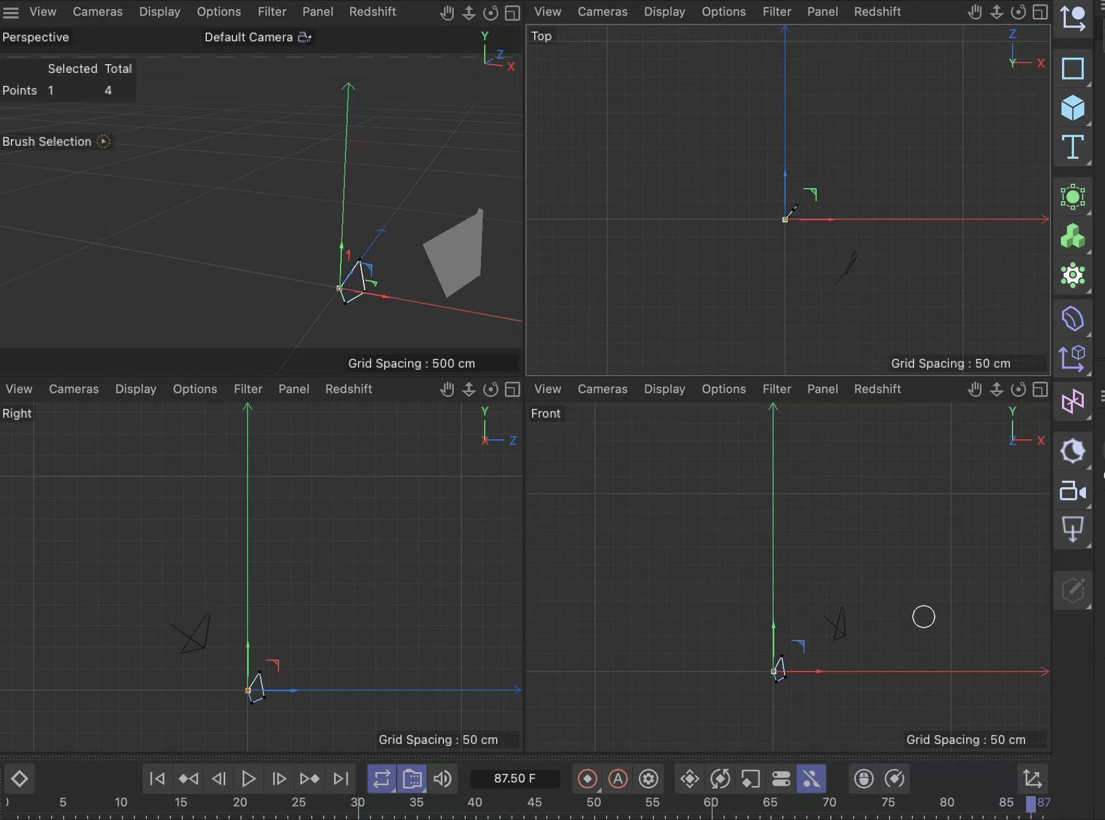Image resolution: width=1105 pixels, height=820 pixels.
Task: Expand the viewport layout toggle on Top view
Action: point(1040,12)
